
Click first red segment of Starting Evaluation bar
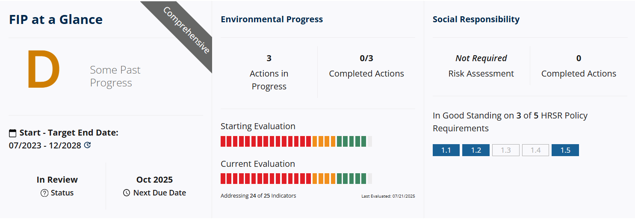coord(223,142)
